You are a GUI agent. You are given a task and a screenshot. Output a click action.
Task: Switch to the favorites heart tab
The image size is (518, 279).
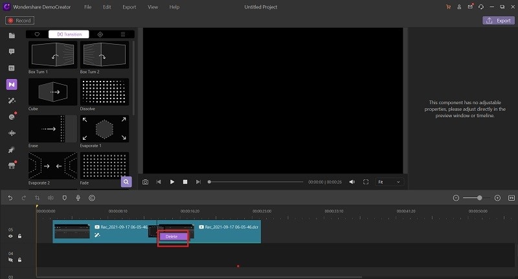click(37, 34)
